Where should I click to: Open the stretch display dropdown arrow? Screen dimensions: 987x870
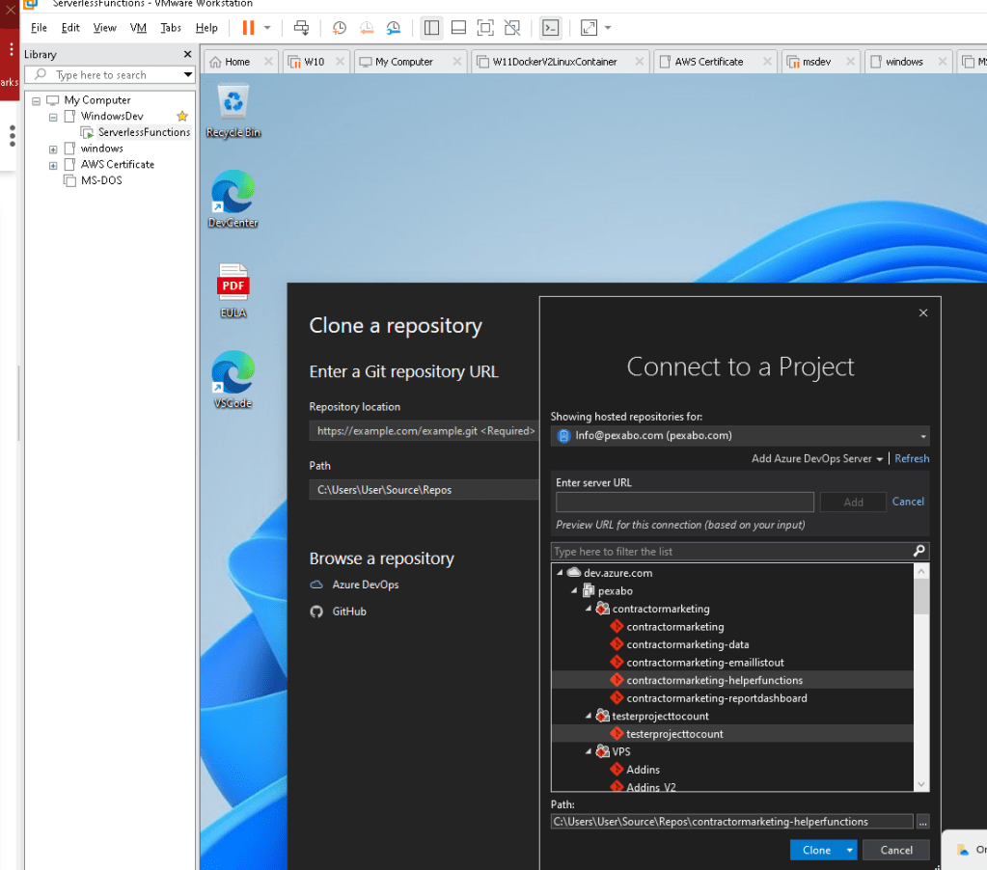point(608,28)
